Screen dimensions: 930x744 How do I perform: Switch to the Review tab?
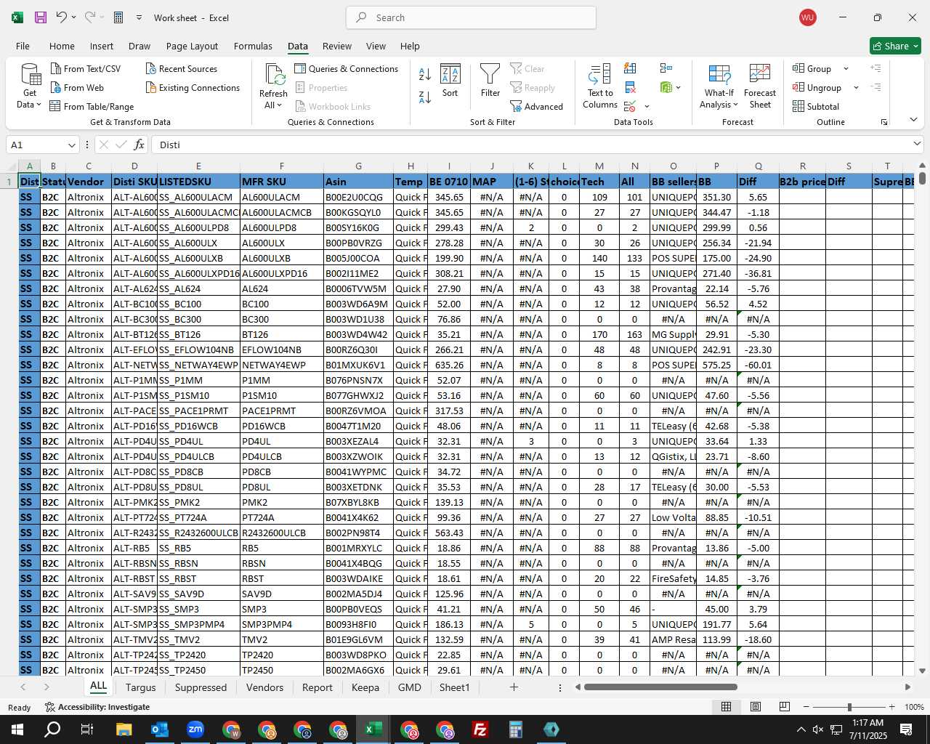pyautogui.click(x=337, y=46)
